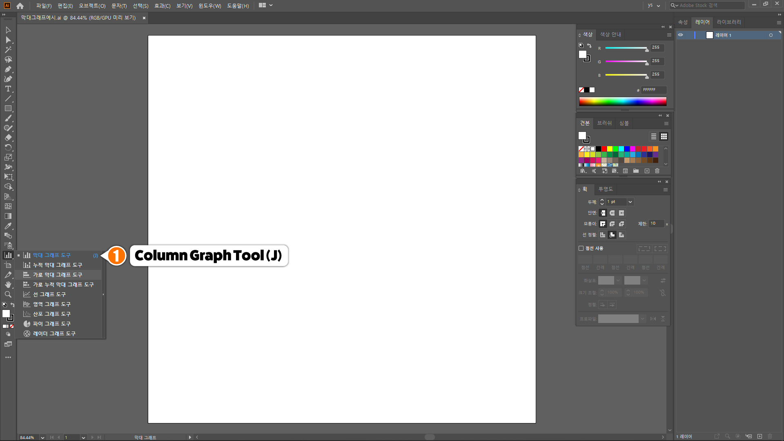Open the 효과(C) menu

pos(162,6)
